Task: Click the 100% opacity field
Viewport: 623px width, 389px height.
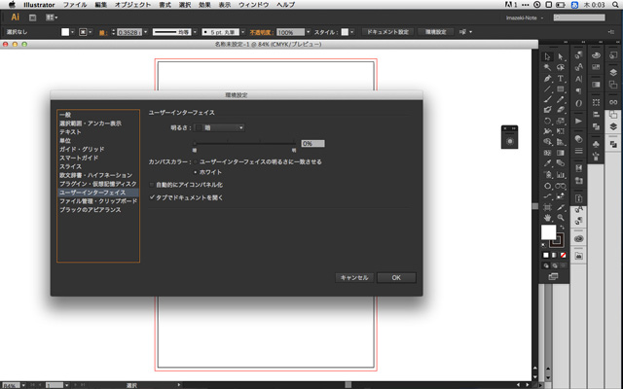Action: (x=290, y=32)
